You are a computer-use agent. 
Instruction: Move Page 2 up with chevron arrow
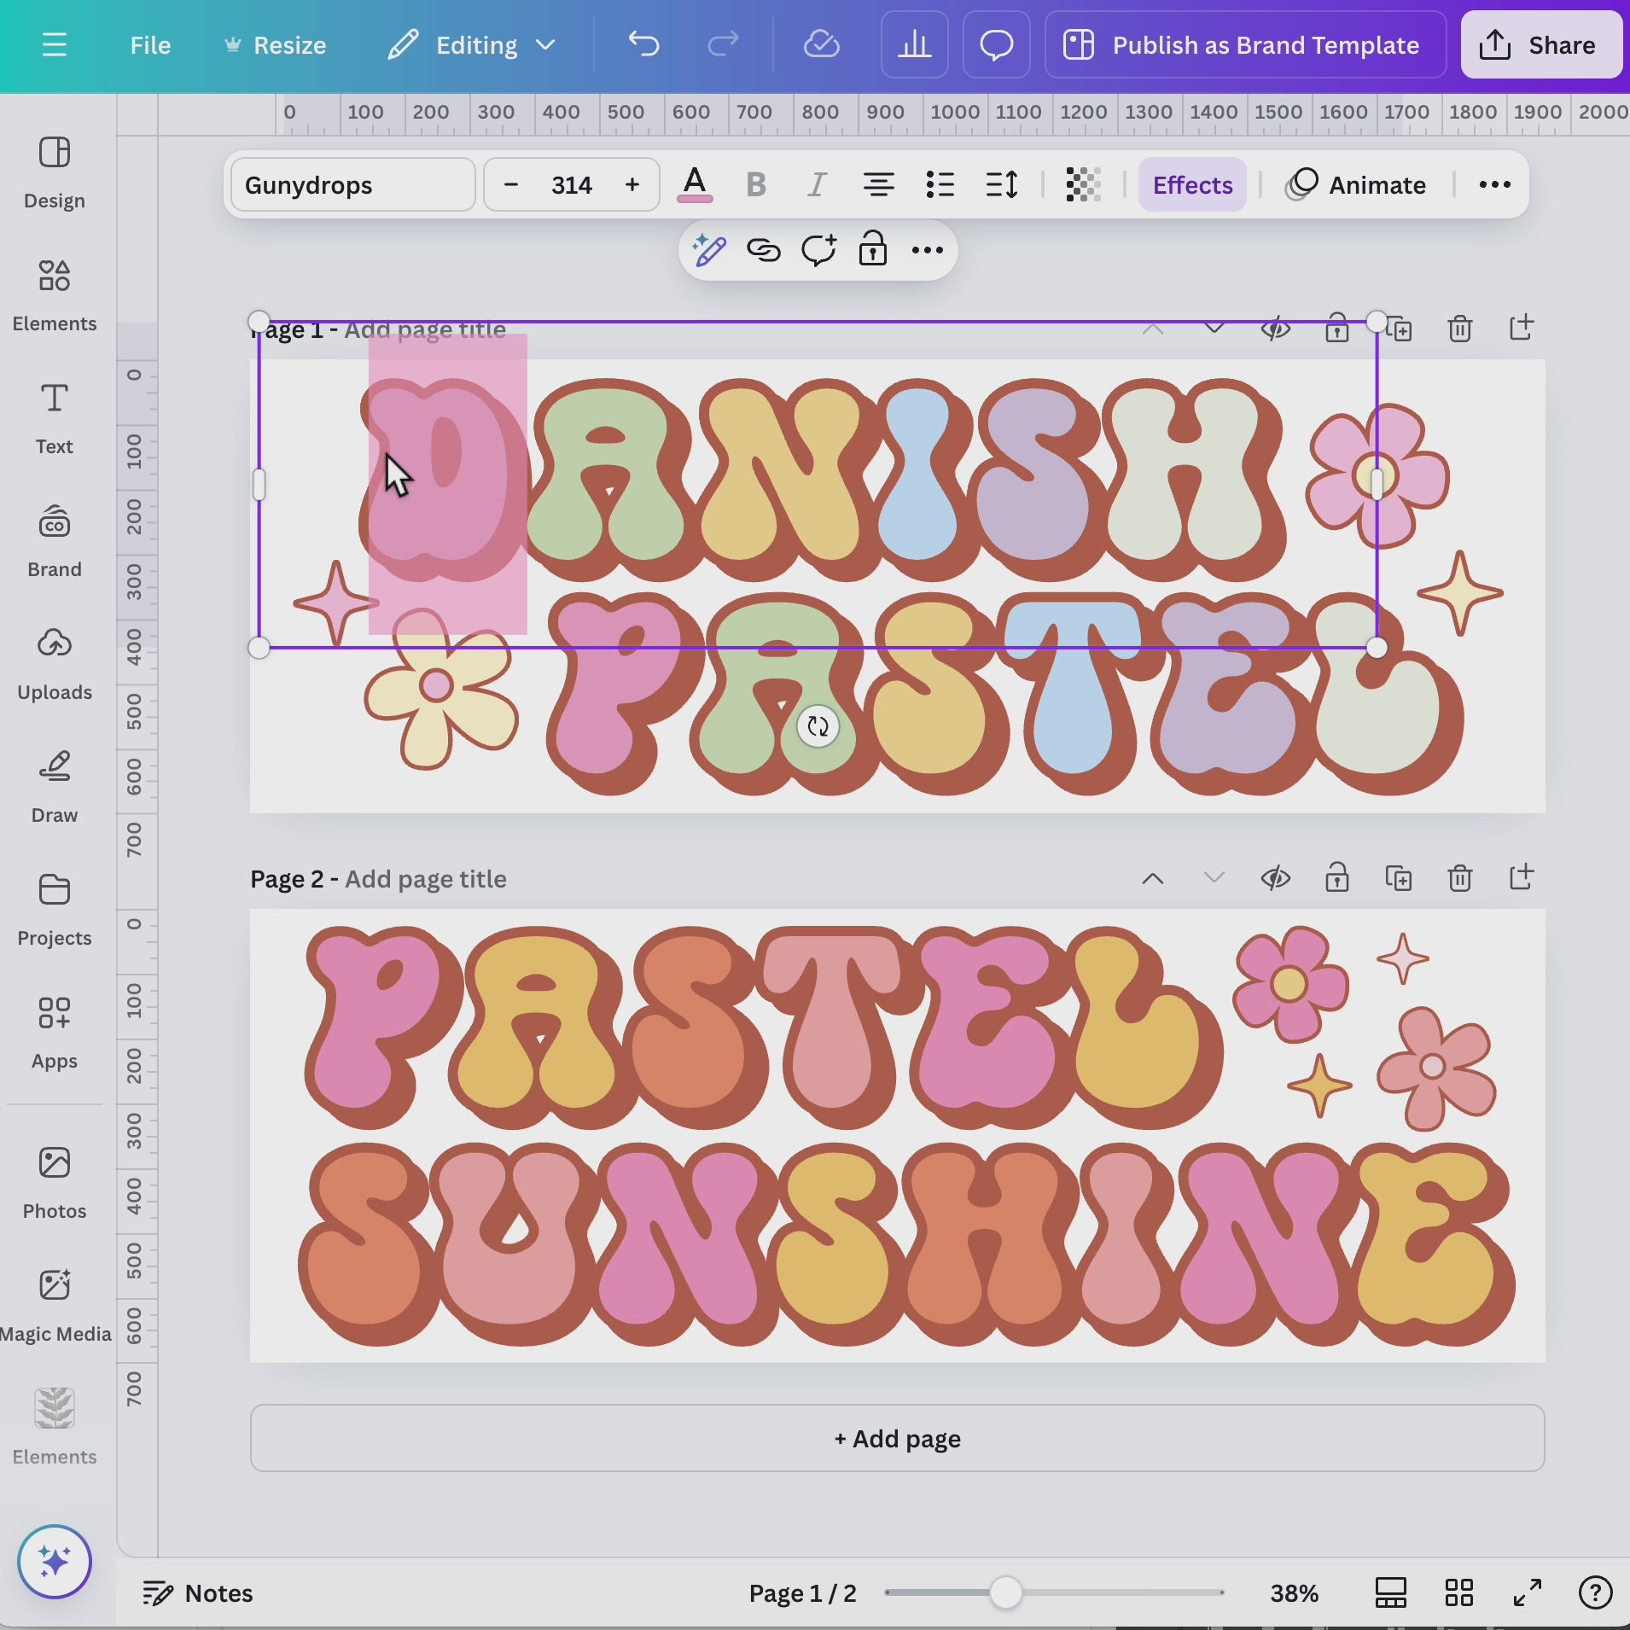pos(1152,878)
